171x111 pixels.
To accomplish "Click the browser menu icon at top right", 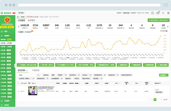I will [x=166, y=5].
